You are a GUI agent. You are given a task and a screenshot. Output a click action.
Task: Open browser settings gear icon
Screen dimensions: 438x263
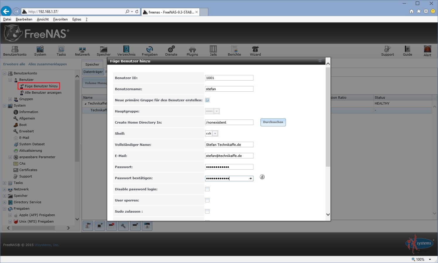426,11
